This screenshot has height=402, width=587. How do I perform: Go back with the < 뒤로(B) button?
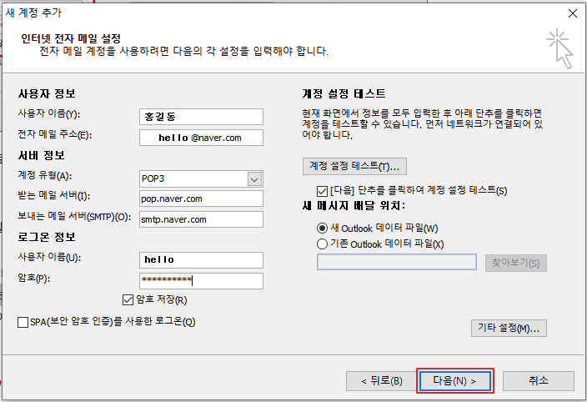pyautogui.click(x=382, y=381)
